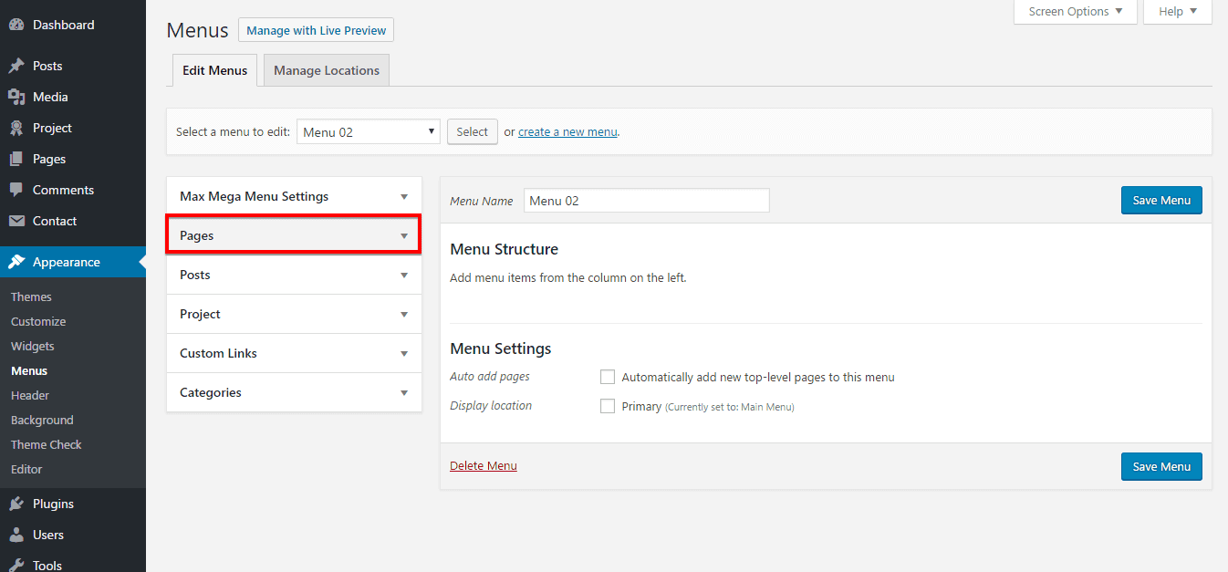Open the create a new menu link
This screenshot has width=1228, height=572.
click(x=567, y=131)
